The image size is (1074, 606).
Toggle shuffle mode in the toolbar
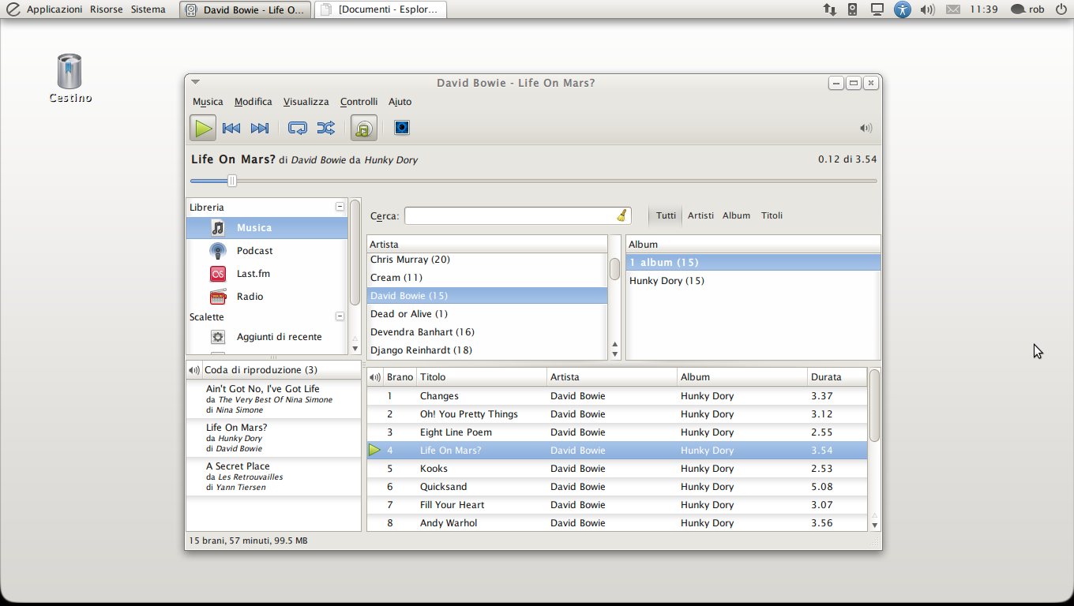pyautogui.click(x=326, y=128)
